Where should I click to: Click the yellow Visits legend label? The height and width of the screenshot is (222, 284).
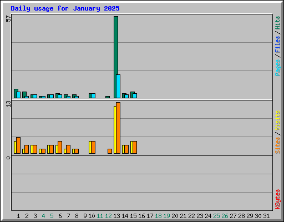click(x=277, y=120)
